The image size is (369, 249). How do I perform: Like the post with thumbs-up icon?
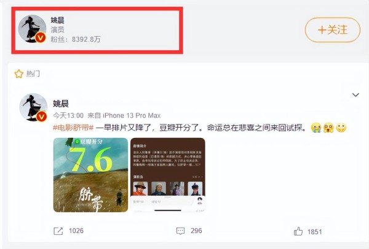[298, 231]
